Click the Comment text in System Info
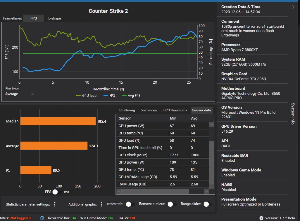Screen dimensions: 300x221 tap(253, 31)
